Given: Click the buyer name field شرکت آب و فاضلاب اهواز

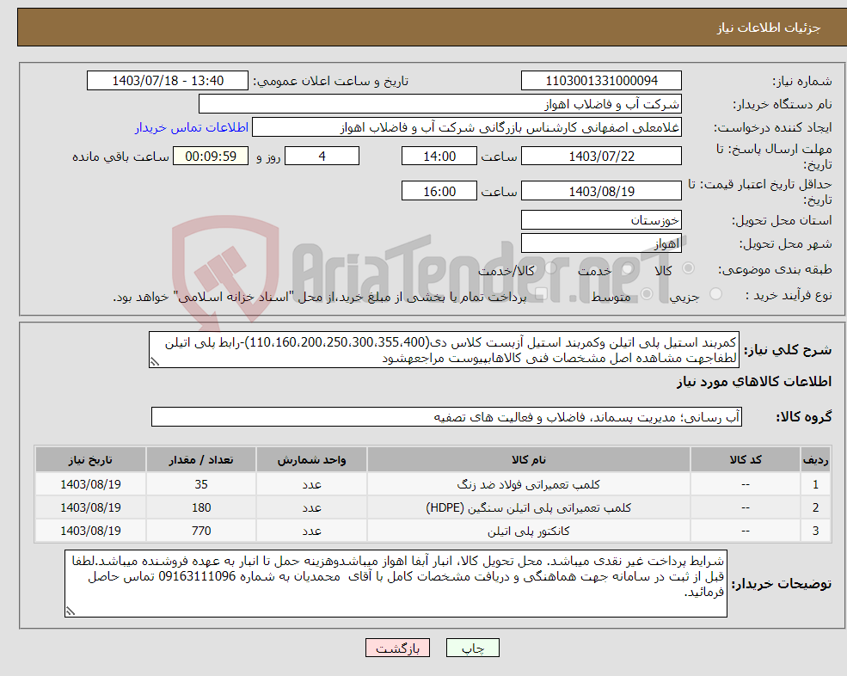Looking at the screenshot, I should pos(439,104).
